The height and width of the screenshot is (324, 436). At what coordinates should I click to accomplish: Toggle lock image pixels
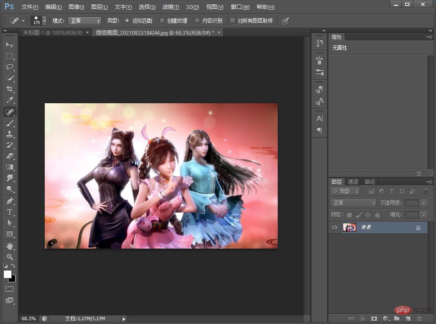click(359, 214)
